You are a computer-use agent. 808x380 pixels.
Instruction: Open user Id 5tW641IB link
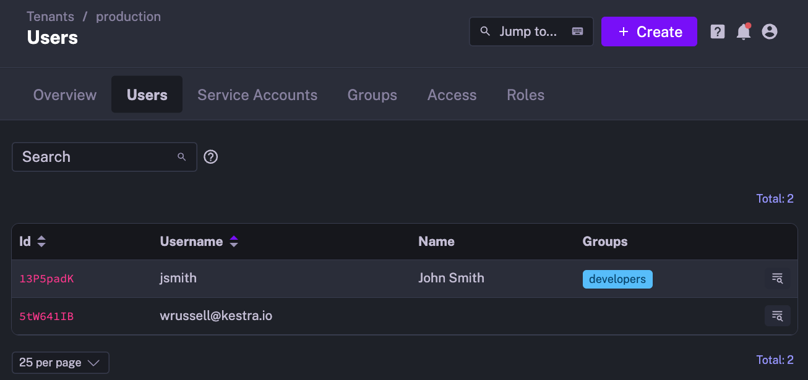click(46, 316)
